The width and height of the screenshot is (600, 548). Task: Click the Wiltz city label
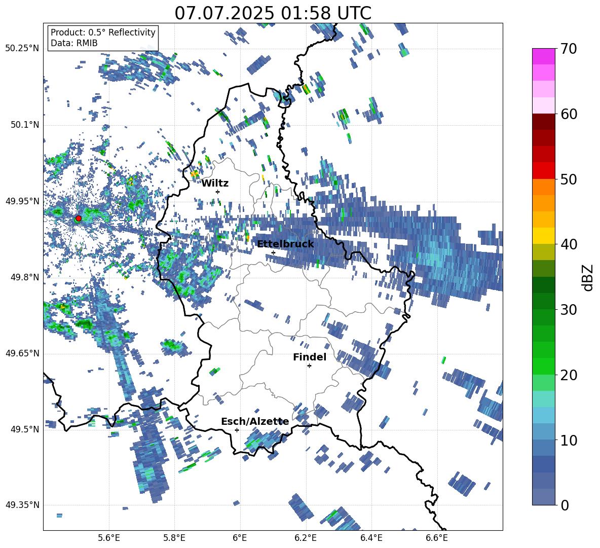[x=215, y=184]
